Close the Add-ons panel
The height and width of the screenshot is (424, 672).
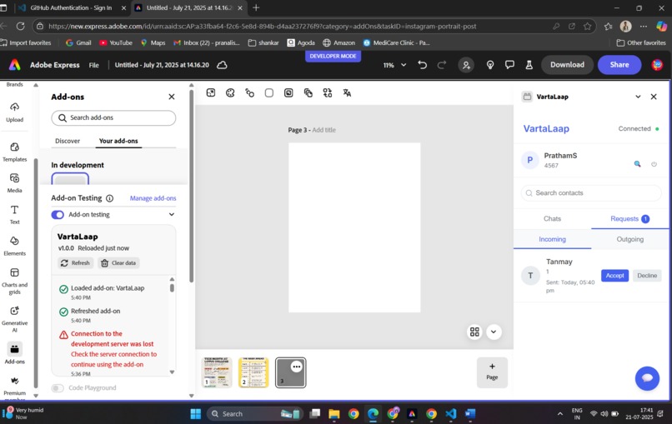(x=172, y=97)
